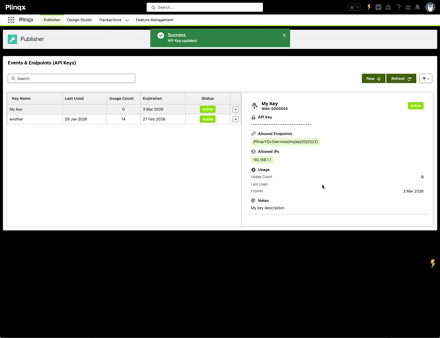Image resolution: width=440 pixels, height=338 pixels.
Task: Click the 192.168.1.1 allowed IP pill
Action: tap(262, 160)
